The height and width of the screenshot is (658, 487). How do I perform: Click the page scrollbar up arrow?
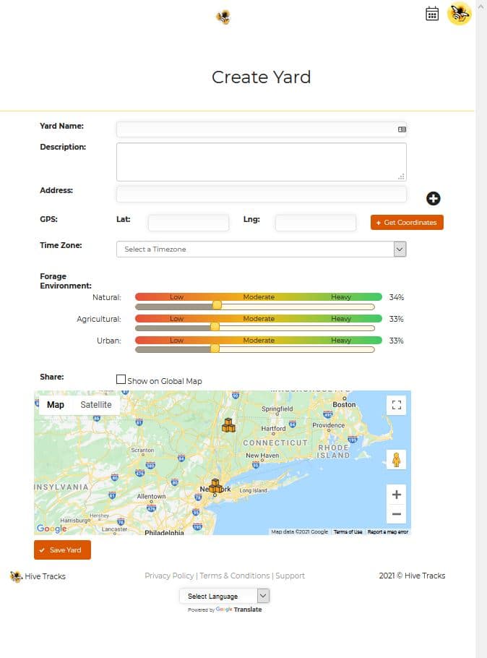pos(481,7)
